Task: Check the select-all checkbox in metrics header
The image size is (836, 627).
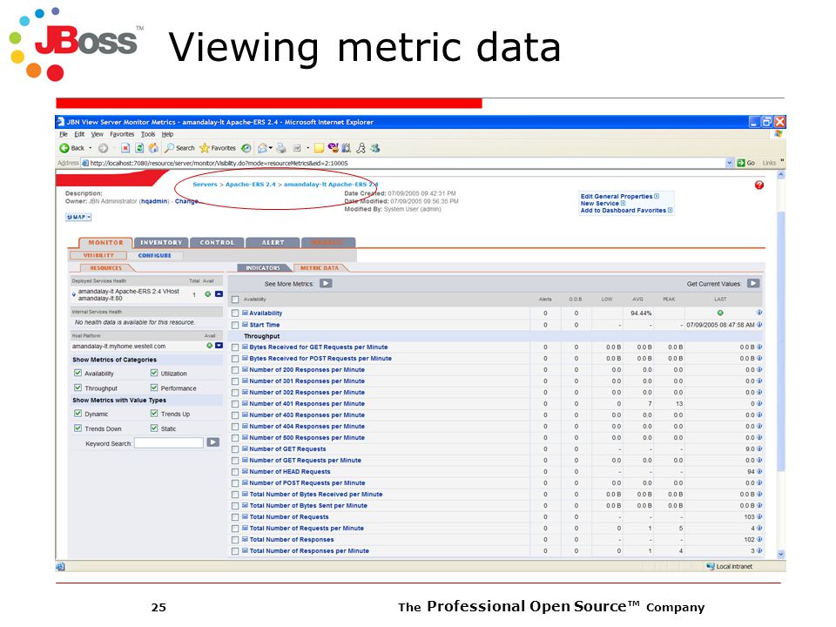Action: [235, 300]
